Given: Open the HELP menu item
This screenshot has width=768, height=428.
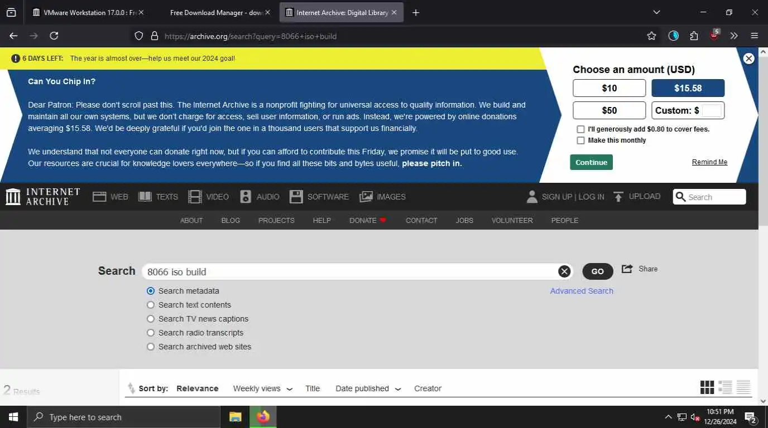Looking at the screenshot, I should (x=321, y=220).
